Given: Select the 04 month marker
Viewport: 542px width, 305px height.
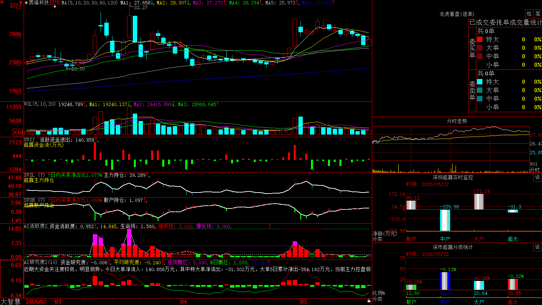Looking at the screenshot, I should 184,302.
